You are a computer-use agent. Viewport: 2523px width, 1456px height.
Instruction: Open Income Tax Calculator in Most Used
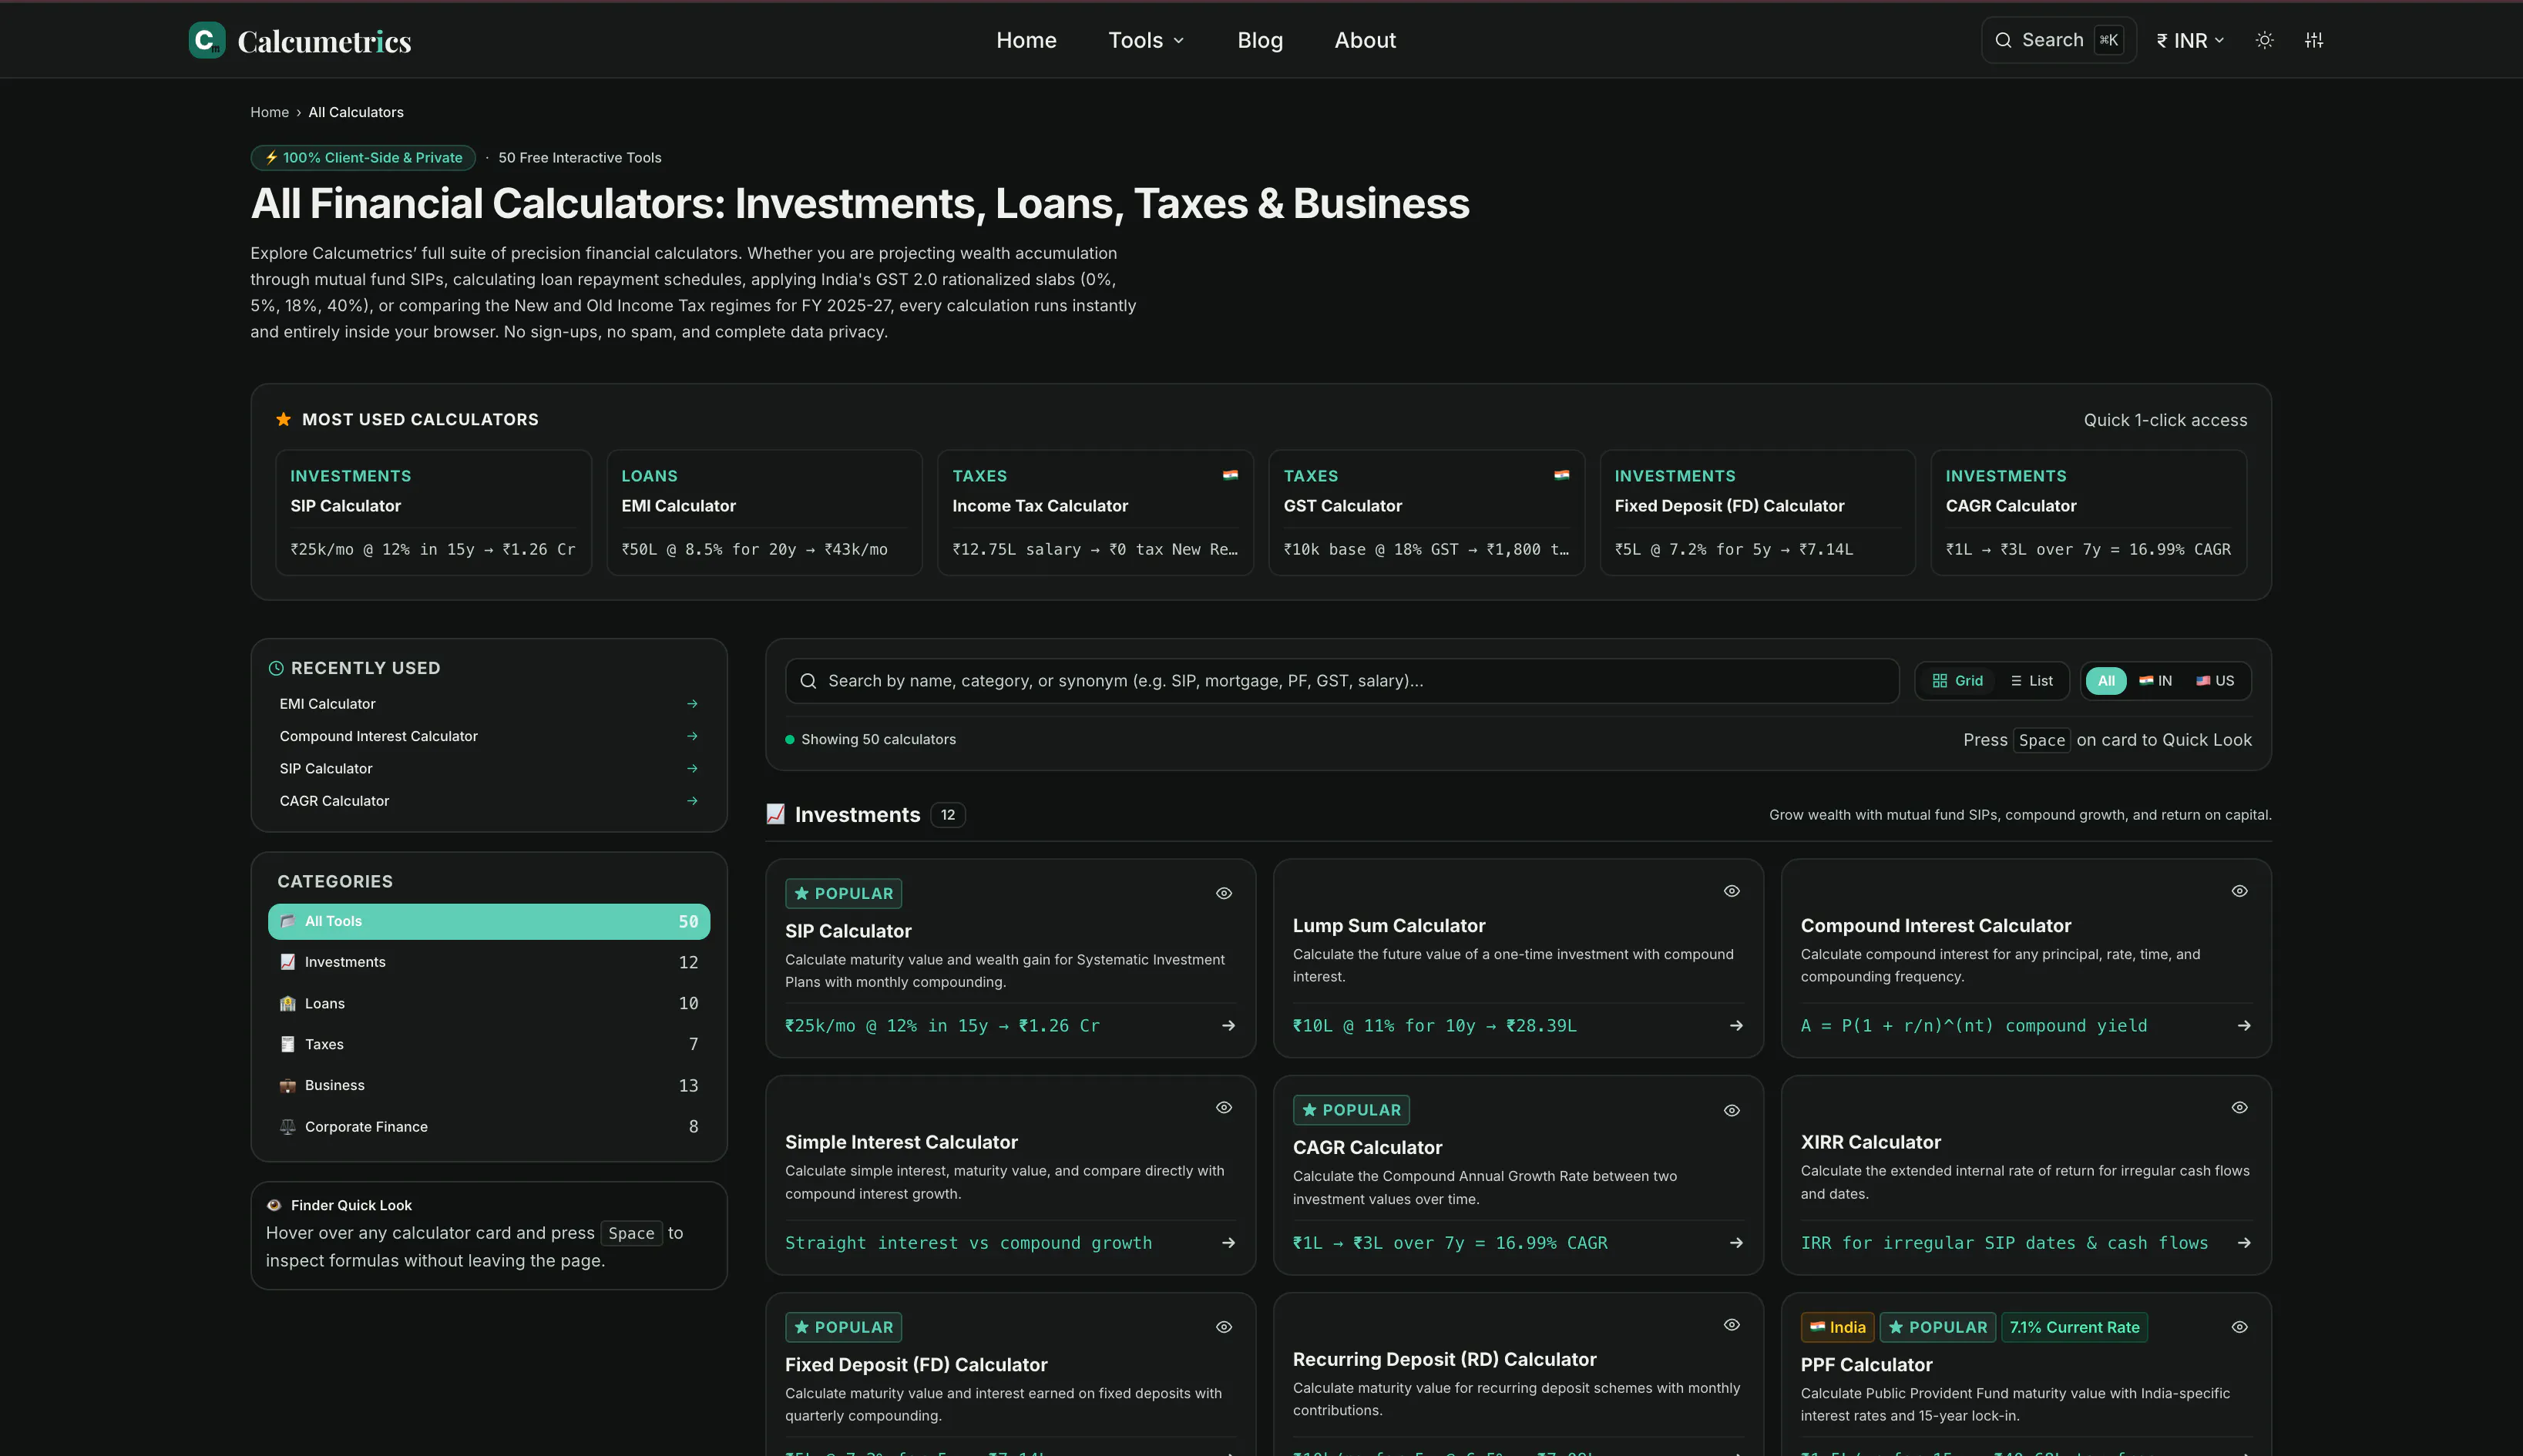(x=1095, y=512)
